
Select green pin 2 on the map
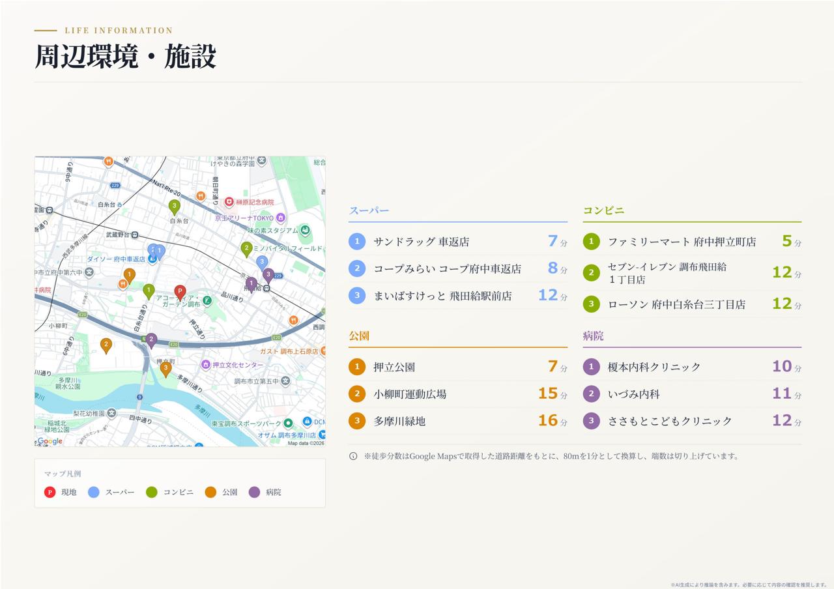(x=246, y=249)
